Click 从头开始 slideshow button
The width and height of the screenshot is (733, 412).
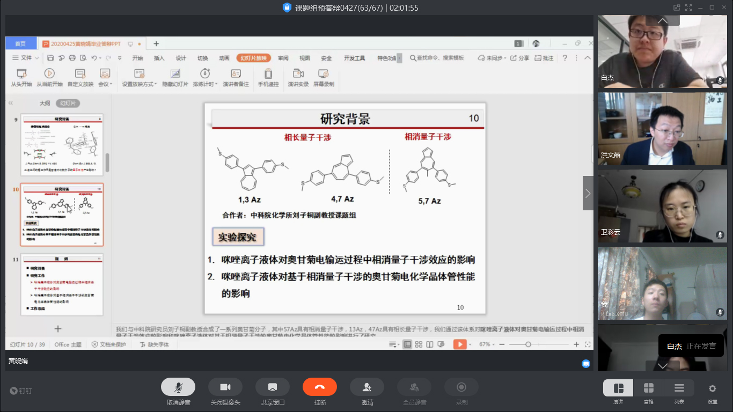point(21,77)
